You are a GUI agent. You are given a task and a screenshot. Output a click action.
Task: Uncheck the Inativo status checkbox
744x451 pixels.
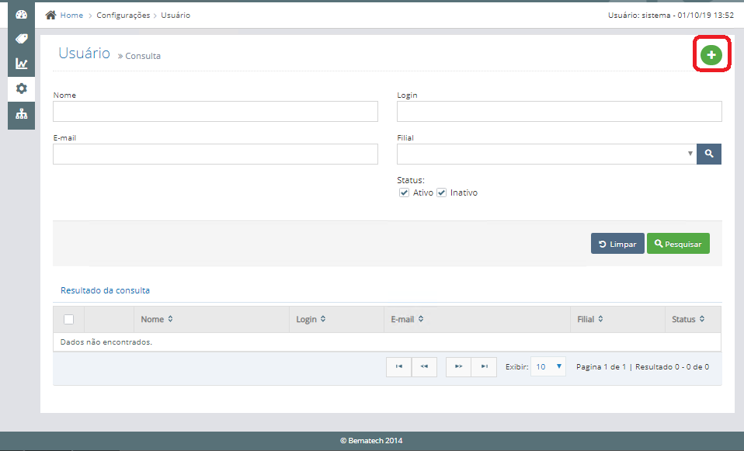coord(441,193)
